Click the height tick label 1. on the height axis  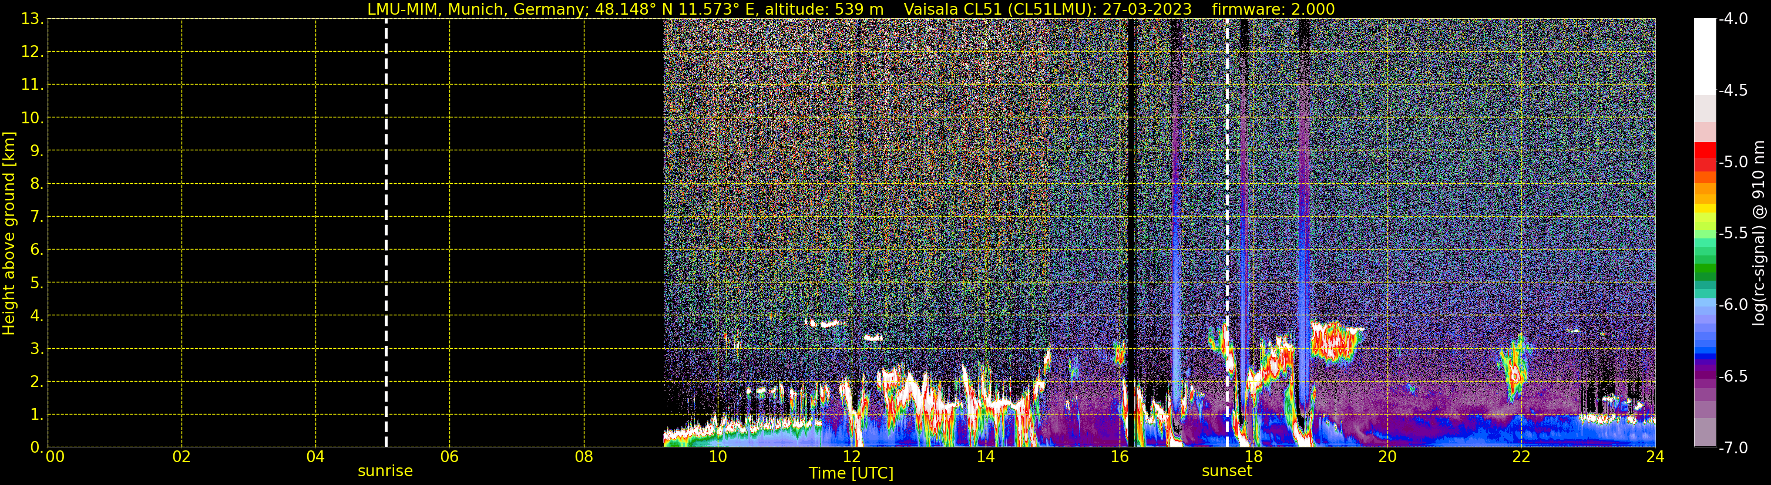point(36,414)
